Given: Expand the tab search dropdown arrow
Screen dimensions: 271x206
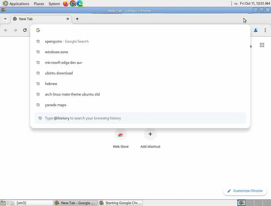Looking at the screenshot, I should point(5,19).
